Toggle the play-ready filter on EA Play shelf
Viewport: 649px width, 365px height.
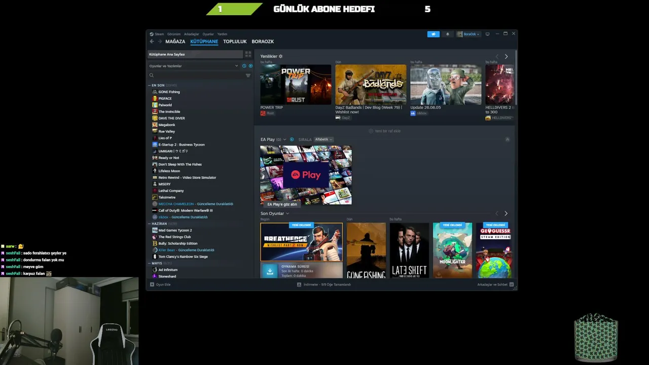point(292,139)
